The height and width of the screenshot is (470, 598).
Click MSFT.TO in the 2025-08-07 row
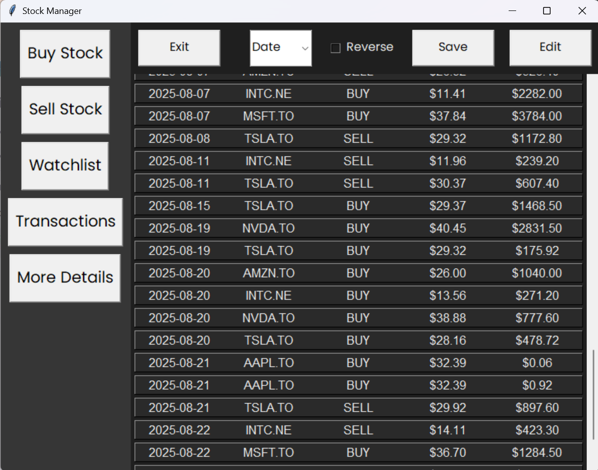(x=269, y=116)
